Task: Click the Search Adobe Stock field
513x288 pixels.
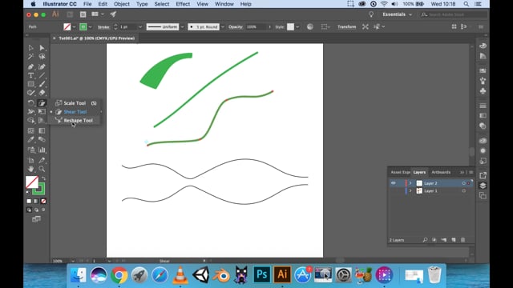Action: [454, 14]
